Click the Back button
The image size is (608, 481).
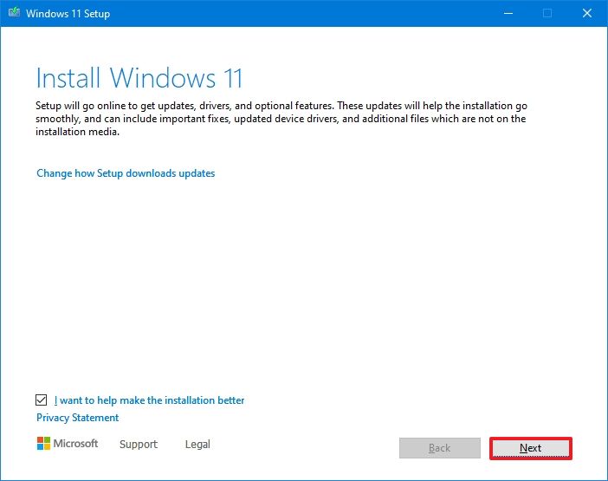click(440, 448)
